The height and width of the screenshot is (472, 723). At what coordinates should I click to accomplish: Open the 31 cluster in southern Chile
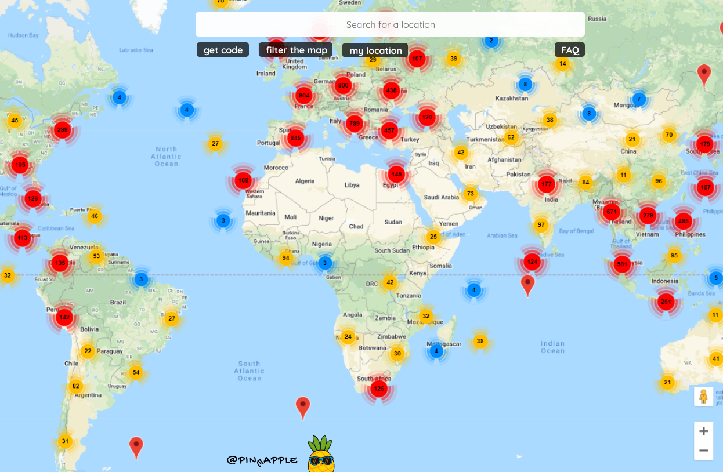click(65, 441)
